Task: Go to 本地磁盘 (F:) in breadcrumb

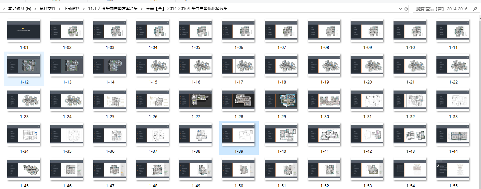Action: (20, 9)
